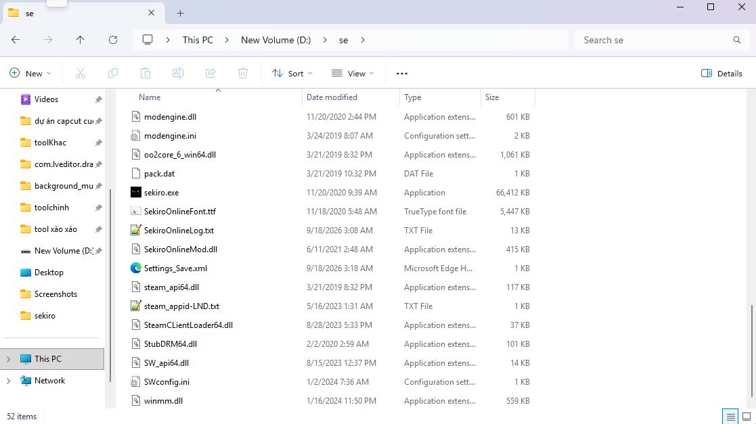
Task: Select the SekiroOnlineLog.txt file icon
Action: [136, 230]
